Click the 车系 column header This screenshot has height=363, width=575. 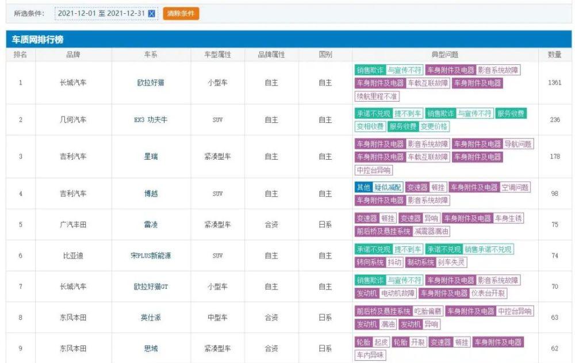(x=151, y=55)
